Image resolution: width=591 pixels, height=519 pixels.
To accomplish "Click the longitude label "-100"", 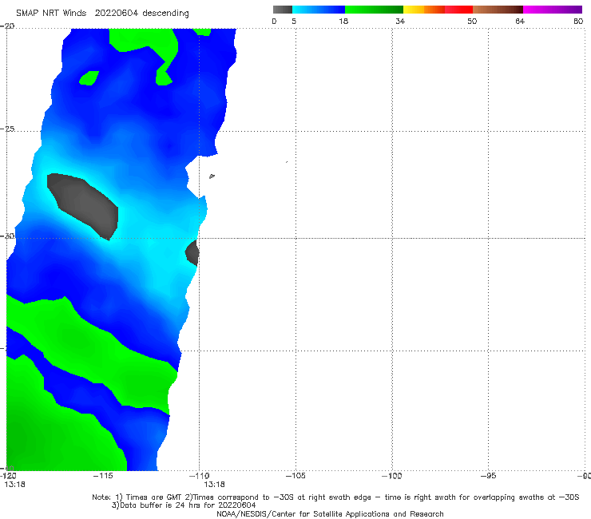I will click(x=392, y=476).
